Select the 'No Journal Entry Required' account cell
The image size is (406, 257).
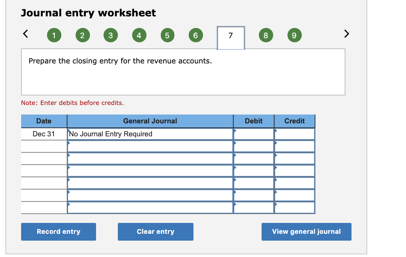[150, 134]
